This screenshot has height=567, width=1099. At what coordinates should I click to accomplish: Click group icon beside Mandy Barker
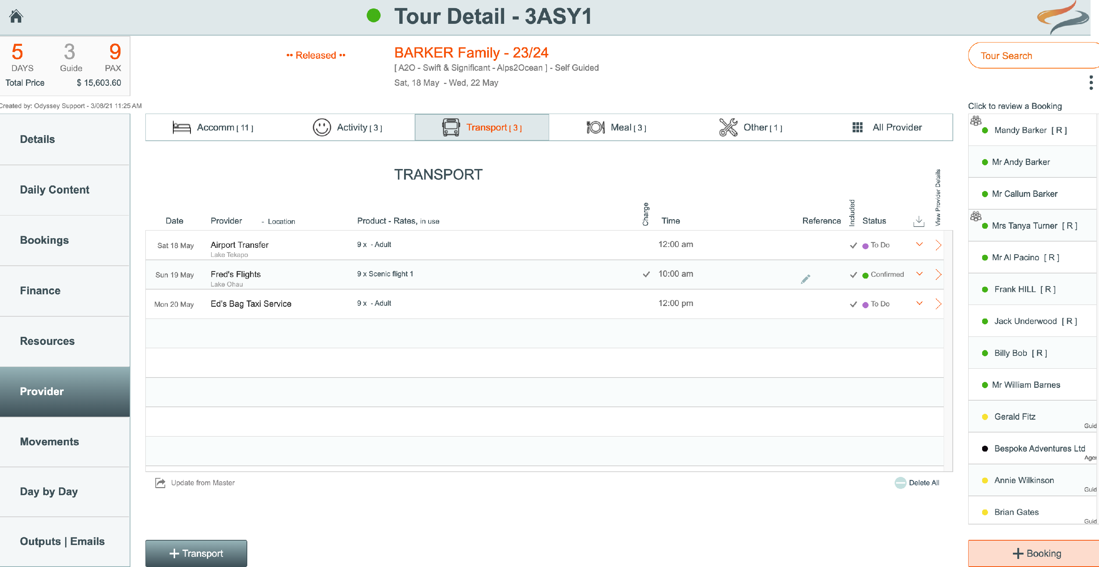point(976,121)
